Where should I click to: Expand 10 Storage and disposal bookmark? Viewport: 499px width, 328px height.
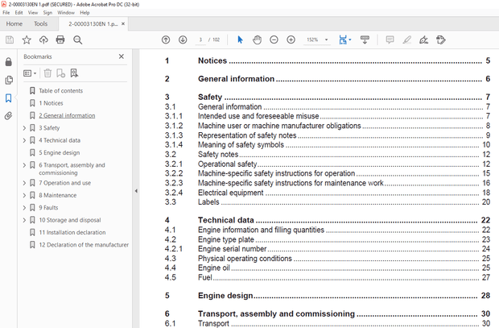(x=24, y=220)
